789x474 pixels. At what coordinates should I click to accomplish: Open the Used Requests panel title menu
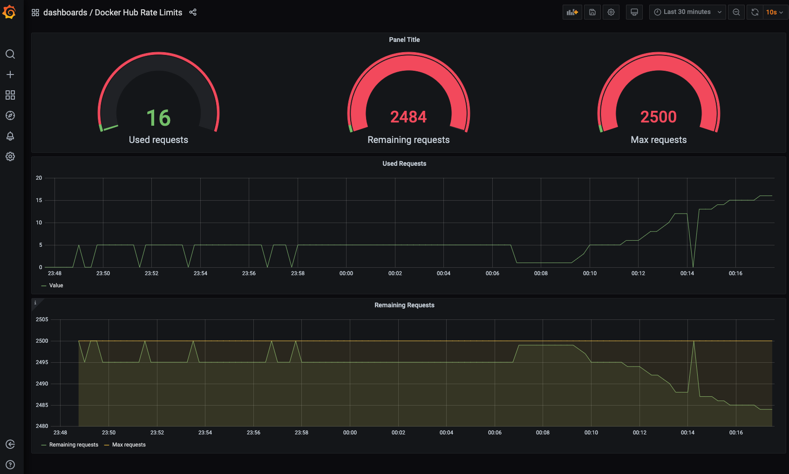[x=404, y=163]
